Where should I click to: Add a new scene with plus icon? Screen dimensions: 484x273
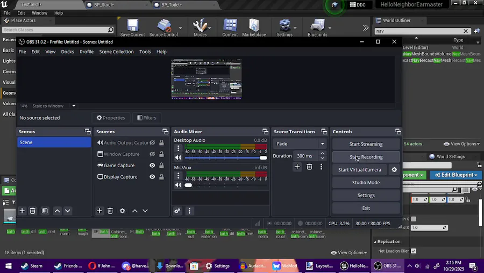(22, 211)
